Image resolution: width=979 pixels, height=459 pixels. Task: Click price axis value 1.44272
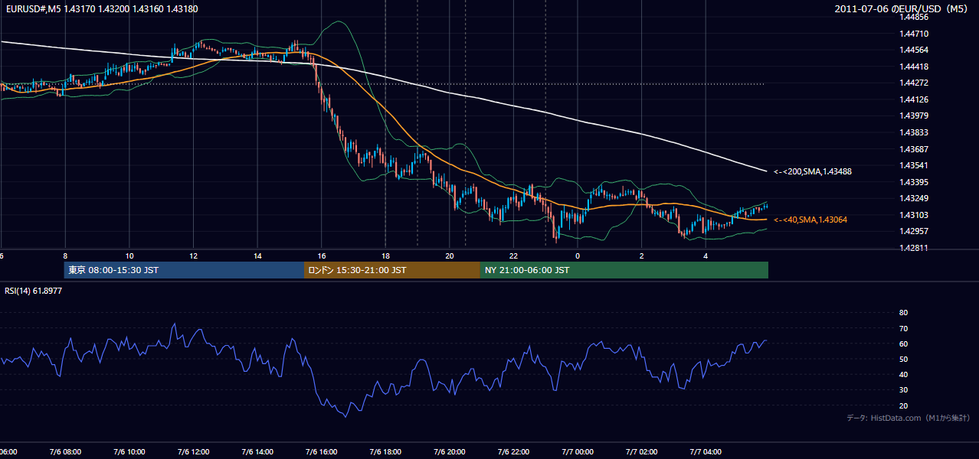914,83
